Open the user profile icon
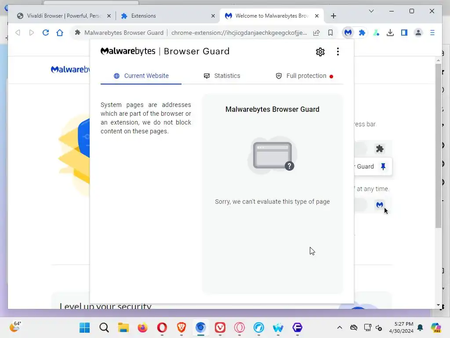The height and width of the screenshot is (338, 450). (418, 33)
